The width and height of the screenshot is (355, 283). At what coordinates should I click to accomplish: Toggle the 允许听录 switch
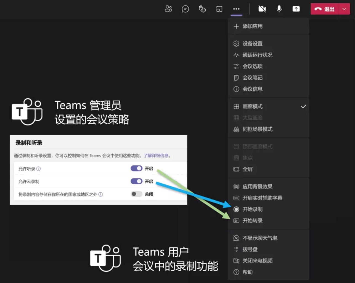pyautogui.click(x=136, y=168)
